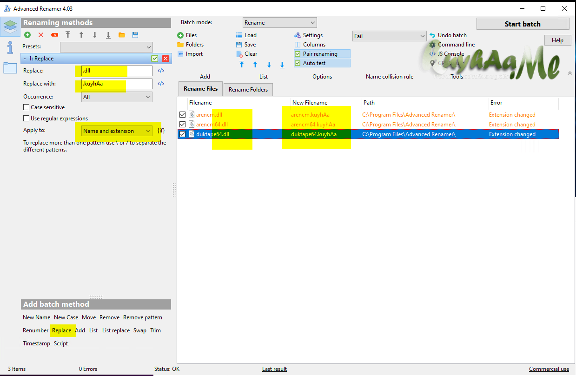Load a saved file list
The height and width of the screenshot is (376, 576).
[247, 35]
